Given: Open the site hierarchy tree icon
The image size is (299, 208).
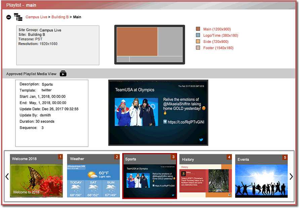Looking at the screenshot, I should (18, 17).
